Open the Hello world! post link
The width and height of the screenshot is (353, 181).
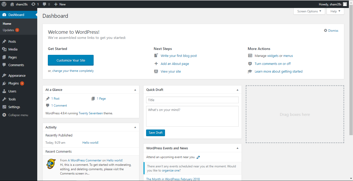90,142
